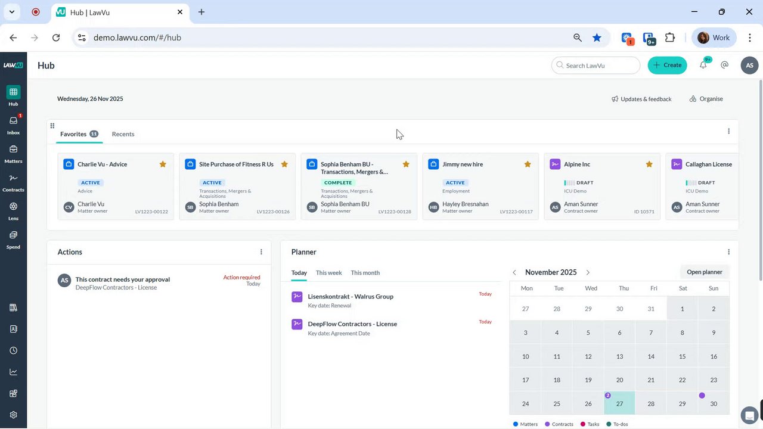Open the Lisenskontrakt - Walrus Group planner entry
The image size is (763, 429).
(392, 300)
